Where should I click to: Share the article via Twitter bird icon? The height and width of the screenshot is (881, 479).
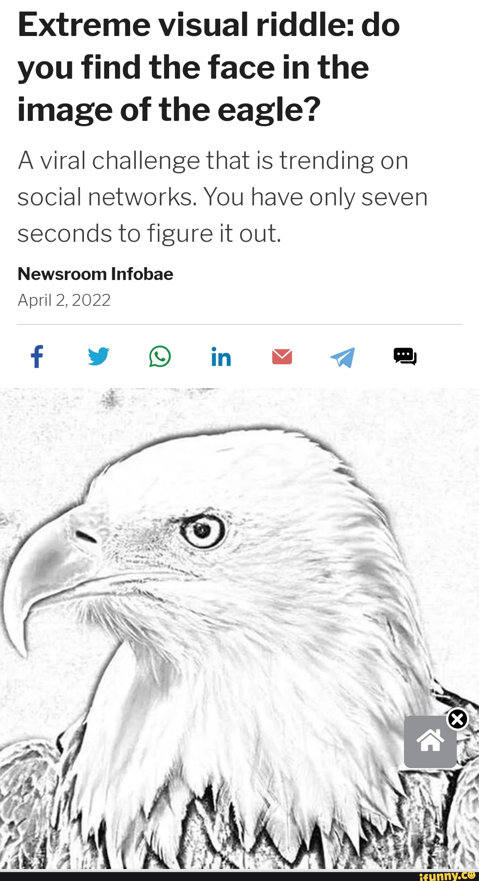[99, 356]
